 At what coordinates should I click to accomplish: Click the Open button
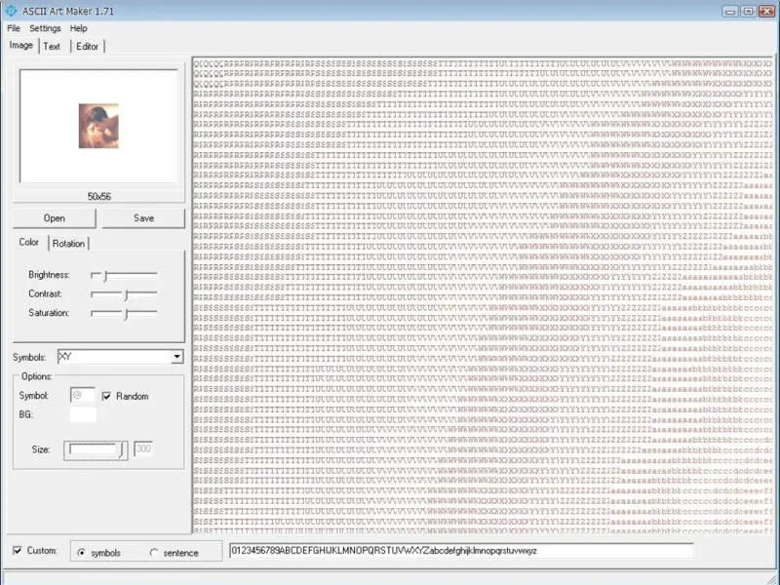tap(55, 218)
